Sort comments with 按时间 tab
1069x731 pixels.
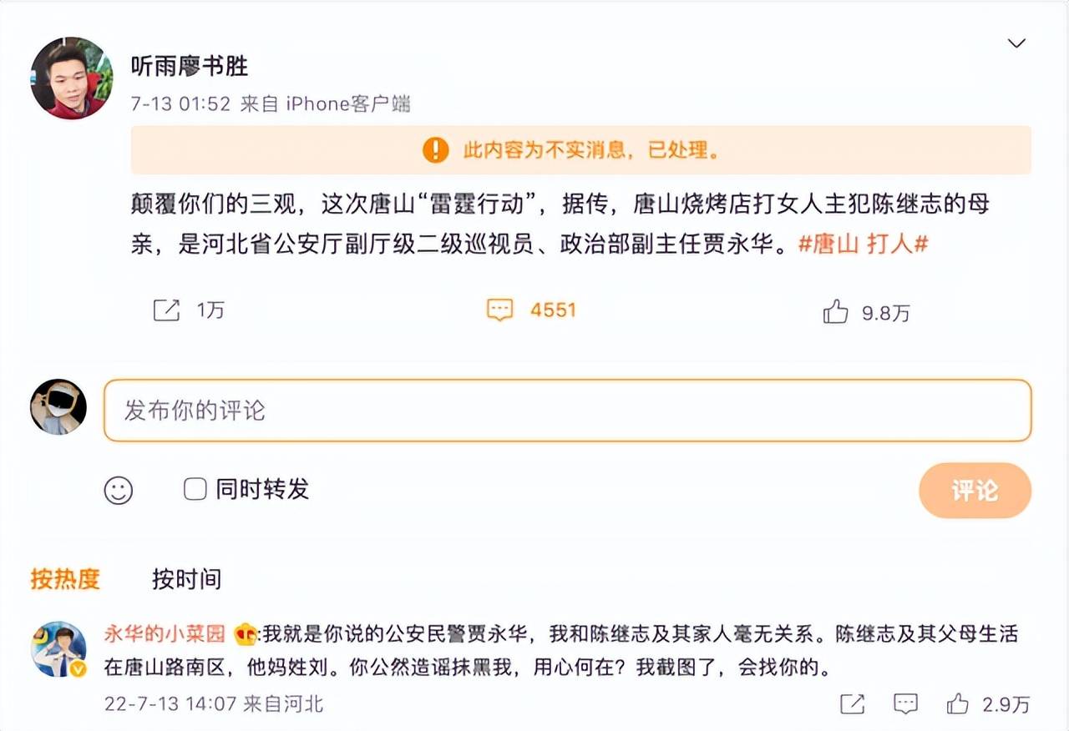tap(186, 578)
